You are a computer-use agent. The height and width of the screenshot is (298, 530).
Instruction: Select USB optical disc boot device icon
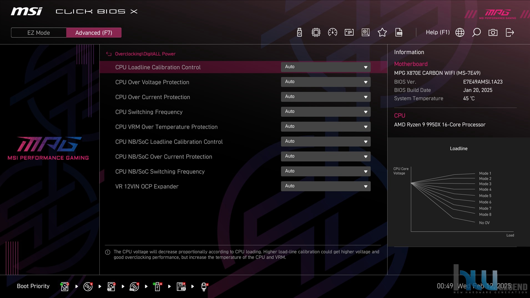134,286
